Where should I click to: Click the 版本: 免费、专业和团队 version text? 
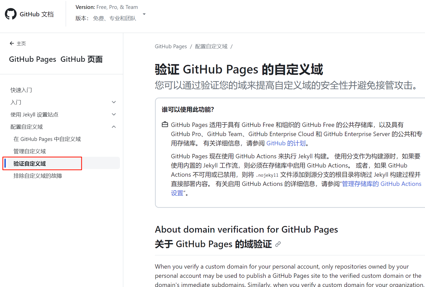(106, 18)
